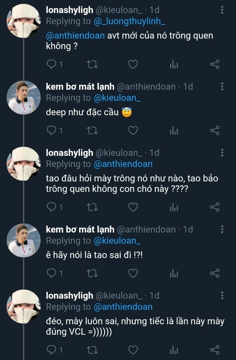This screenshot has width=236, height=360.
Task: Reply to the last tweet ending with "đúng VCL"
Action: [x=52, y=350]
